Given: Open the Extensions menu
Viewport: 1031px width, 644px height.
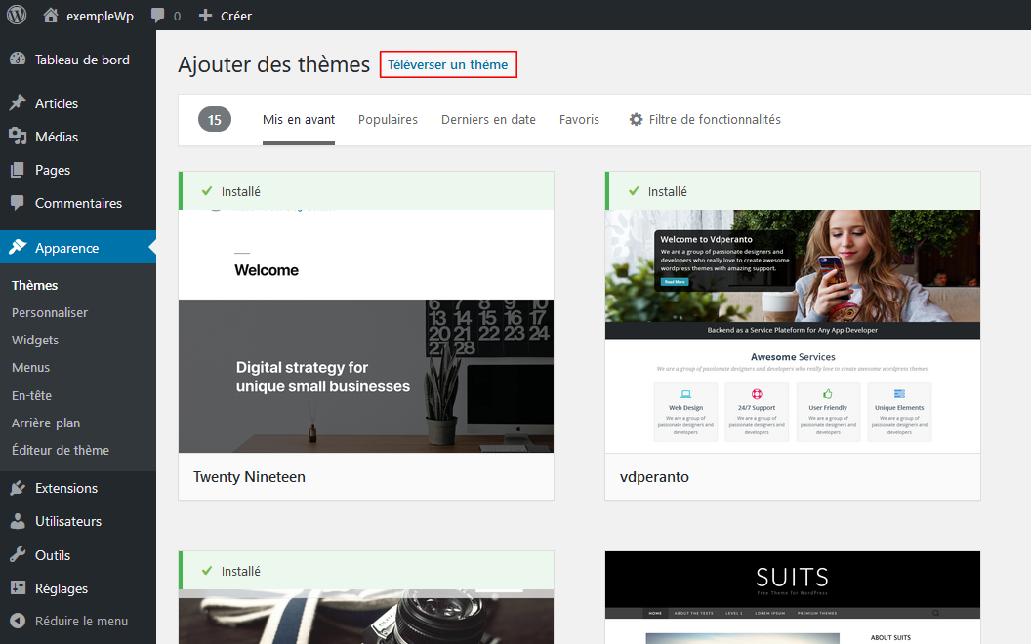Looking at the screenshot, I should [x=65, y=488].
